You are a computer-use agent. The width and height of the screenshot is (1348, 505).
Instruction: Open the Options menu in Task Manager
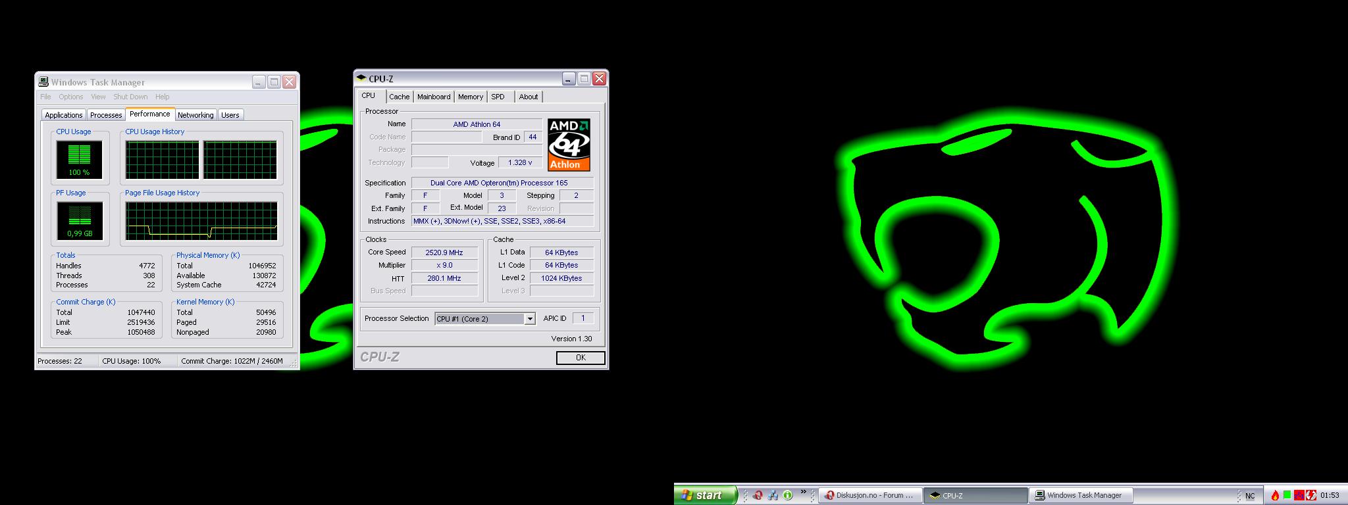[x=71, y=97]
